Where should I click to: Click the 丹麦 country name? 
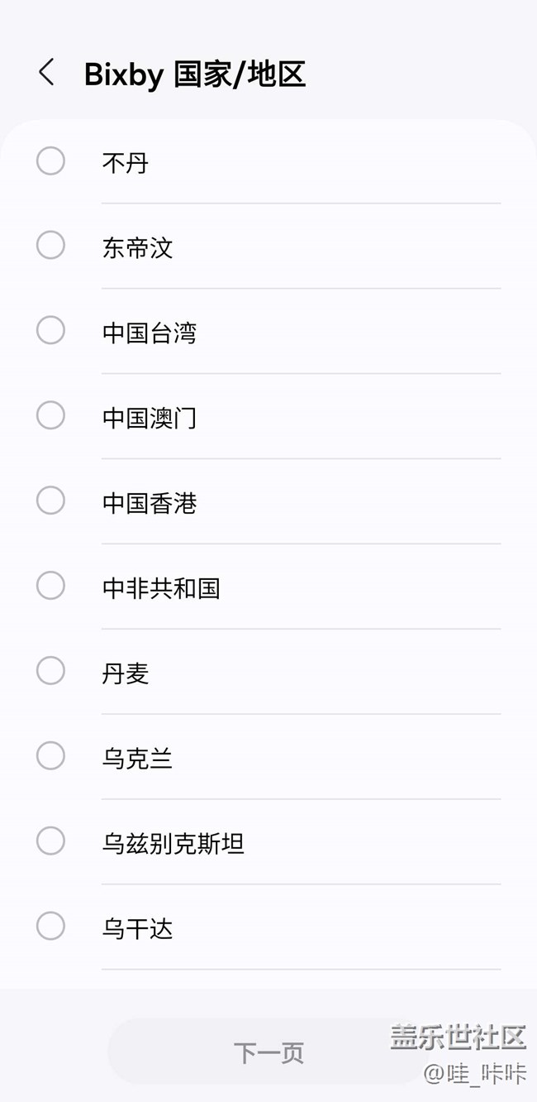pyautogui.click(x=126, y=673)
